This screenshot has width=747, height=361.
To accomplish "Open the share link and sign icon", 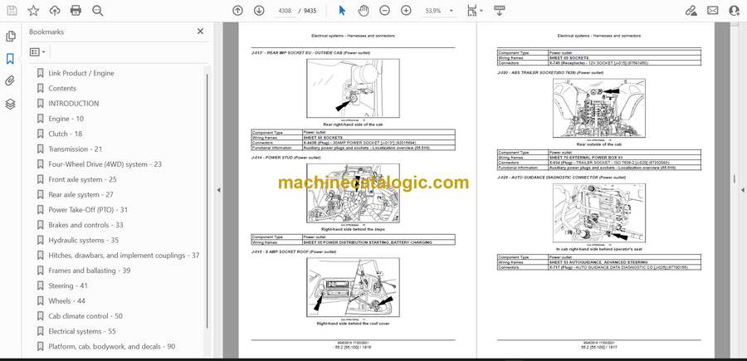I will click(691, 11).
